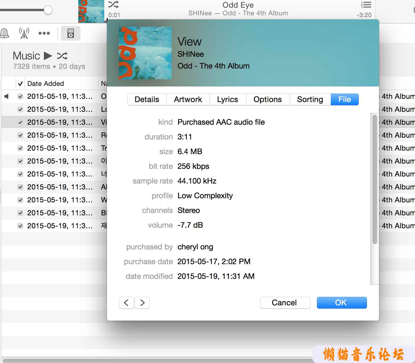
Task: Click the album artwork in info dialog
Action: pyautogui.click(x=145, y=53)
